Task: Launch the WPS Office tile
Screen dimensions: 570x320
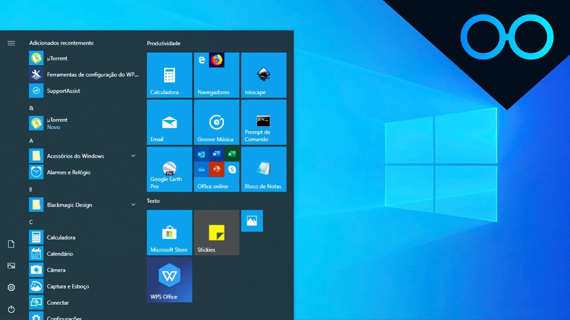Action: click(x=170, y=280)
